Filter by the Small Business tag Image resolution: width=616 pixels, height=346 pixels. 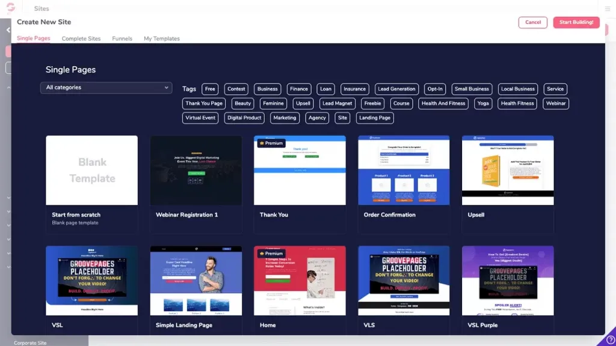click(x=472, y=89)
